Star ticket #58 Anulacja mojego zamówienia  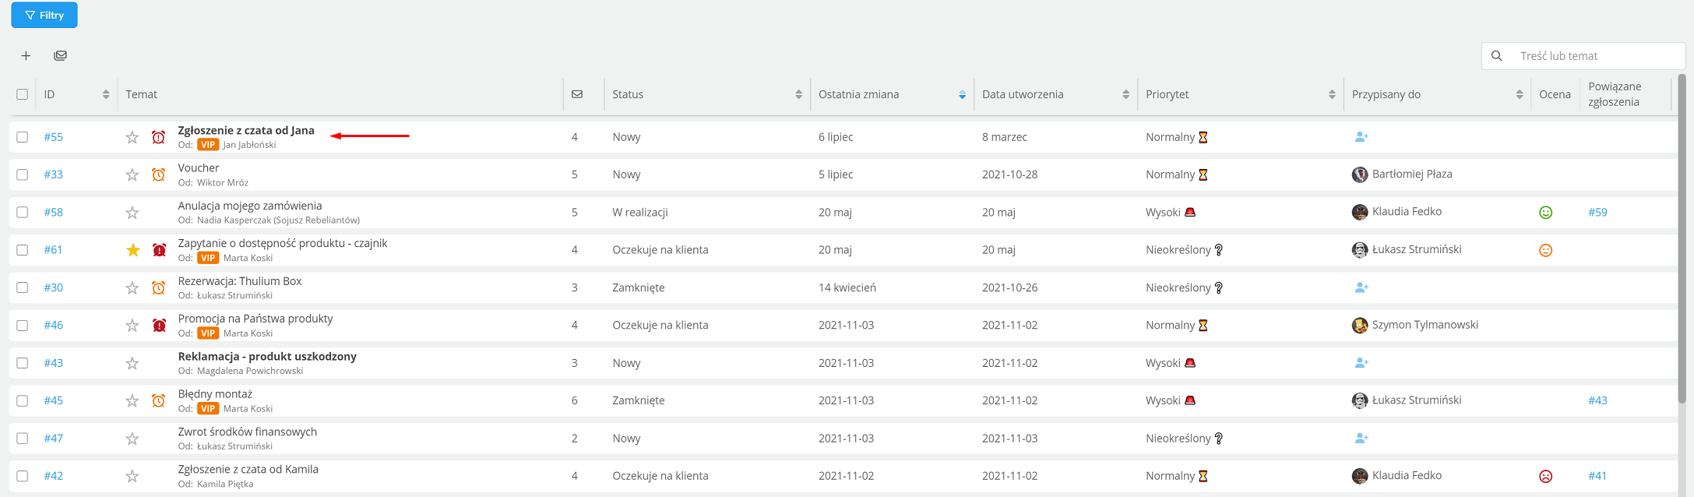[x=132, y=212]
